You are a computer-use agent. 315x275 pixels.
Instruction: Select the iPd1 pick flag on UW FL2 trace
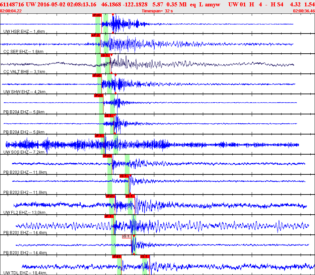tap(110, 196)
